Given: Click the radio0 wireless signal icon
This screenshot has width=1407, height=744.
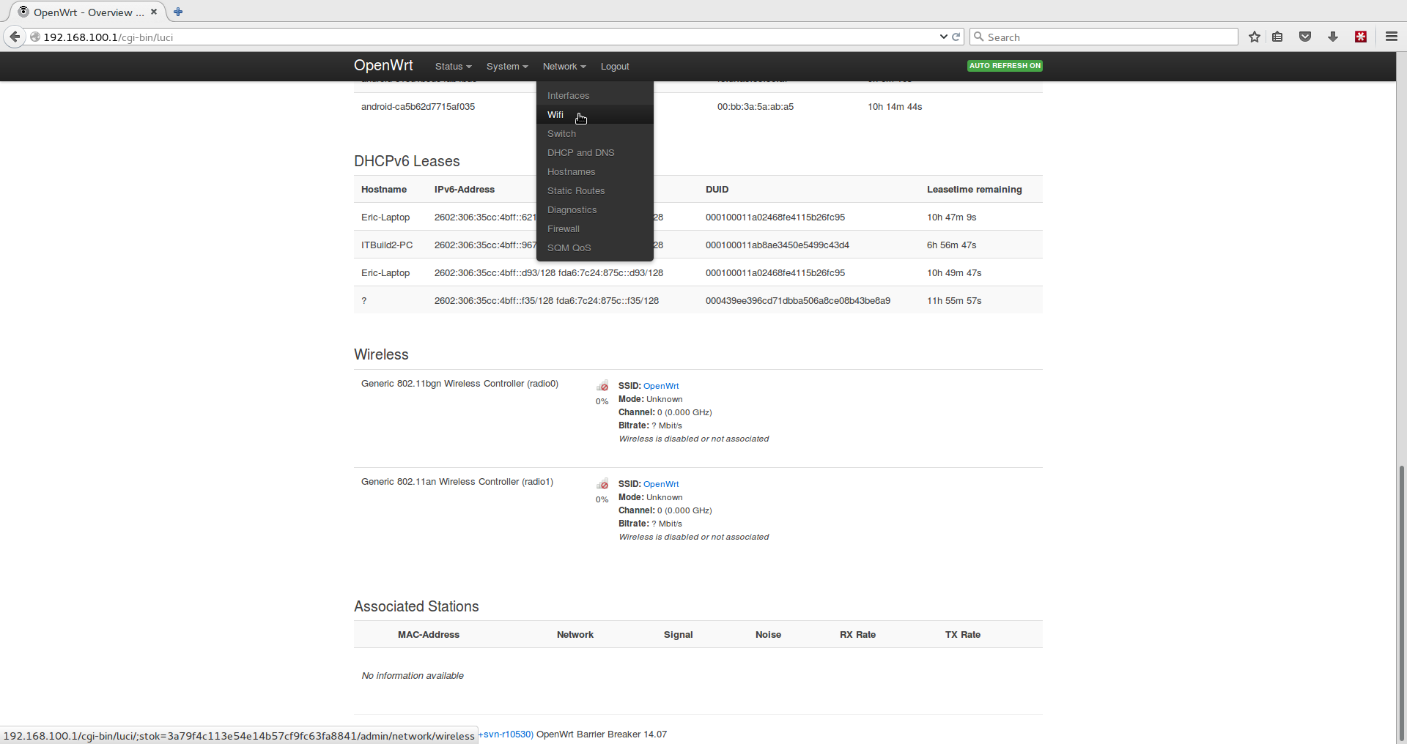Looking at the screenshot, I should point(602,386).
